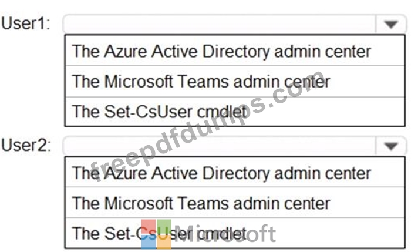The width and height of the screenshot is (418, 252).
Task: Click the yellow square of the Microsoft logo
Action: pyautogui.click(x=164, y=241)
